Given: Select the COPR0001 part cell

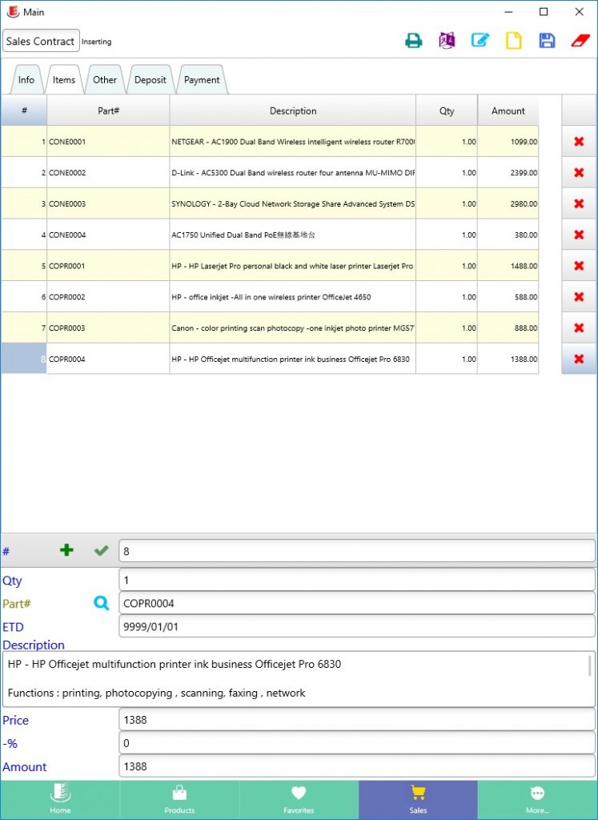Looking at the screenshot, I should [x=108, y=266].
